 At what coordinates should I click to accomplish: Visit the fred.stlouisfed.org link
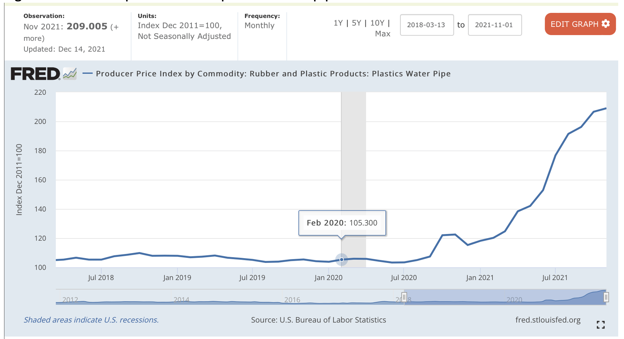point(548,320)
